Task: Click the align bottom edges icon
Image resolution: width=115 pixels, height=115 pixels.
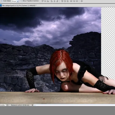Action: pos(48,1)
